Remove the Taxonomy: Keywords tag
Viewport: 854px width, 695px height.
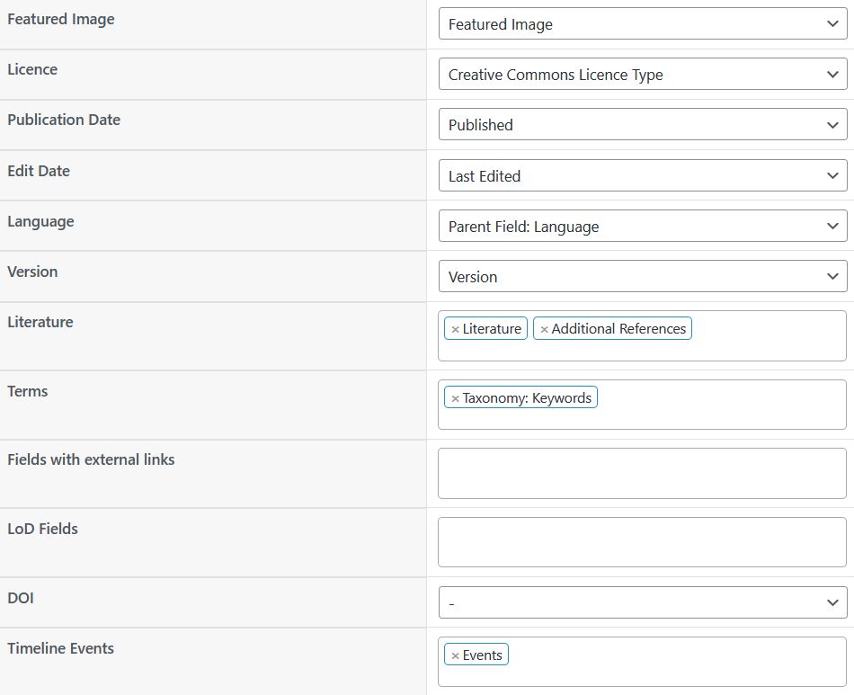point(456,398)
